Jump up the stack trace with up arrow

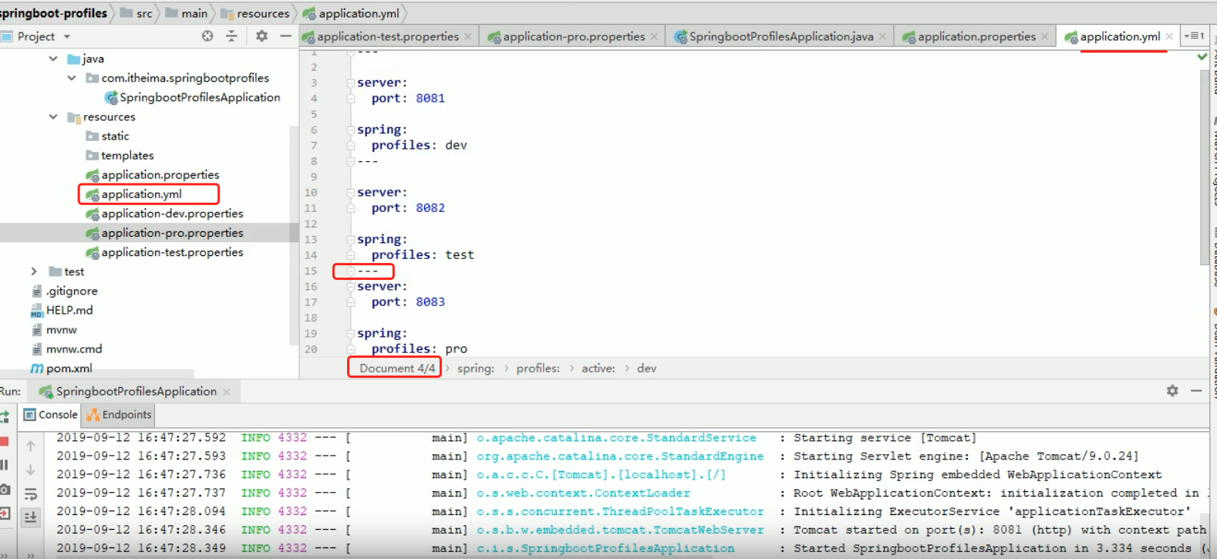click(x=31, y=446)
